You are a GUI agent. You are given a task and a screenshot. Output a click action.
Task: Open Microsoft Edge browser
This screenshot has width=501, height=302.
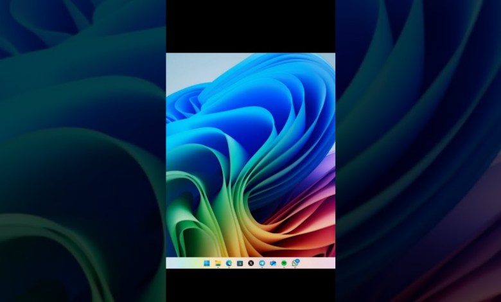[x=229, y=263]
